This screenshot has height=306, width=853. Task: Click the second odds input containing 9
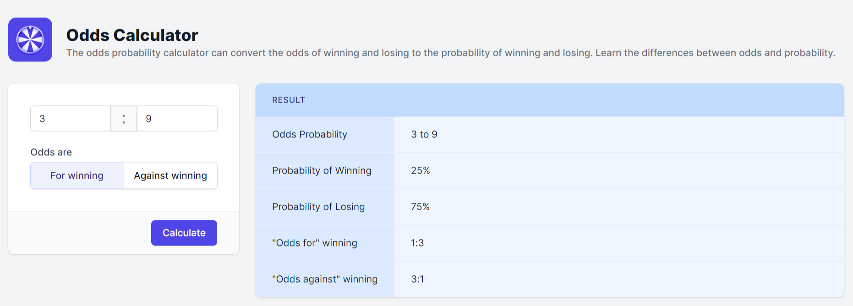coord(177,119)
